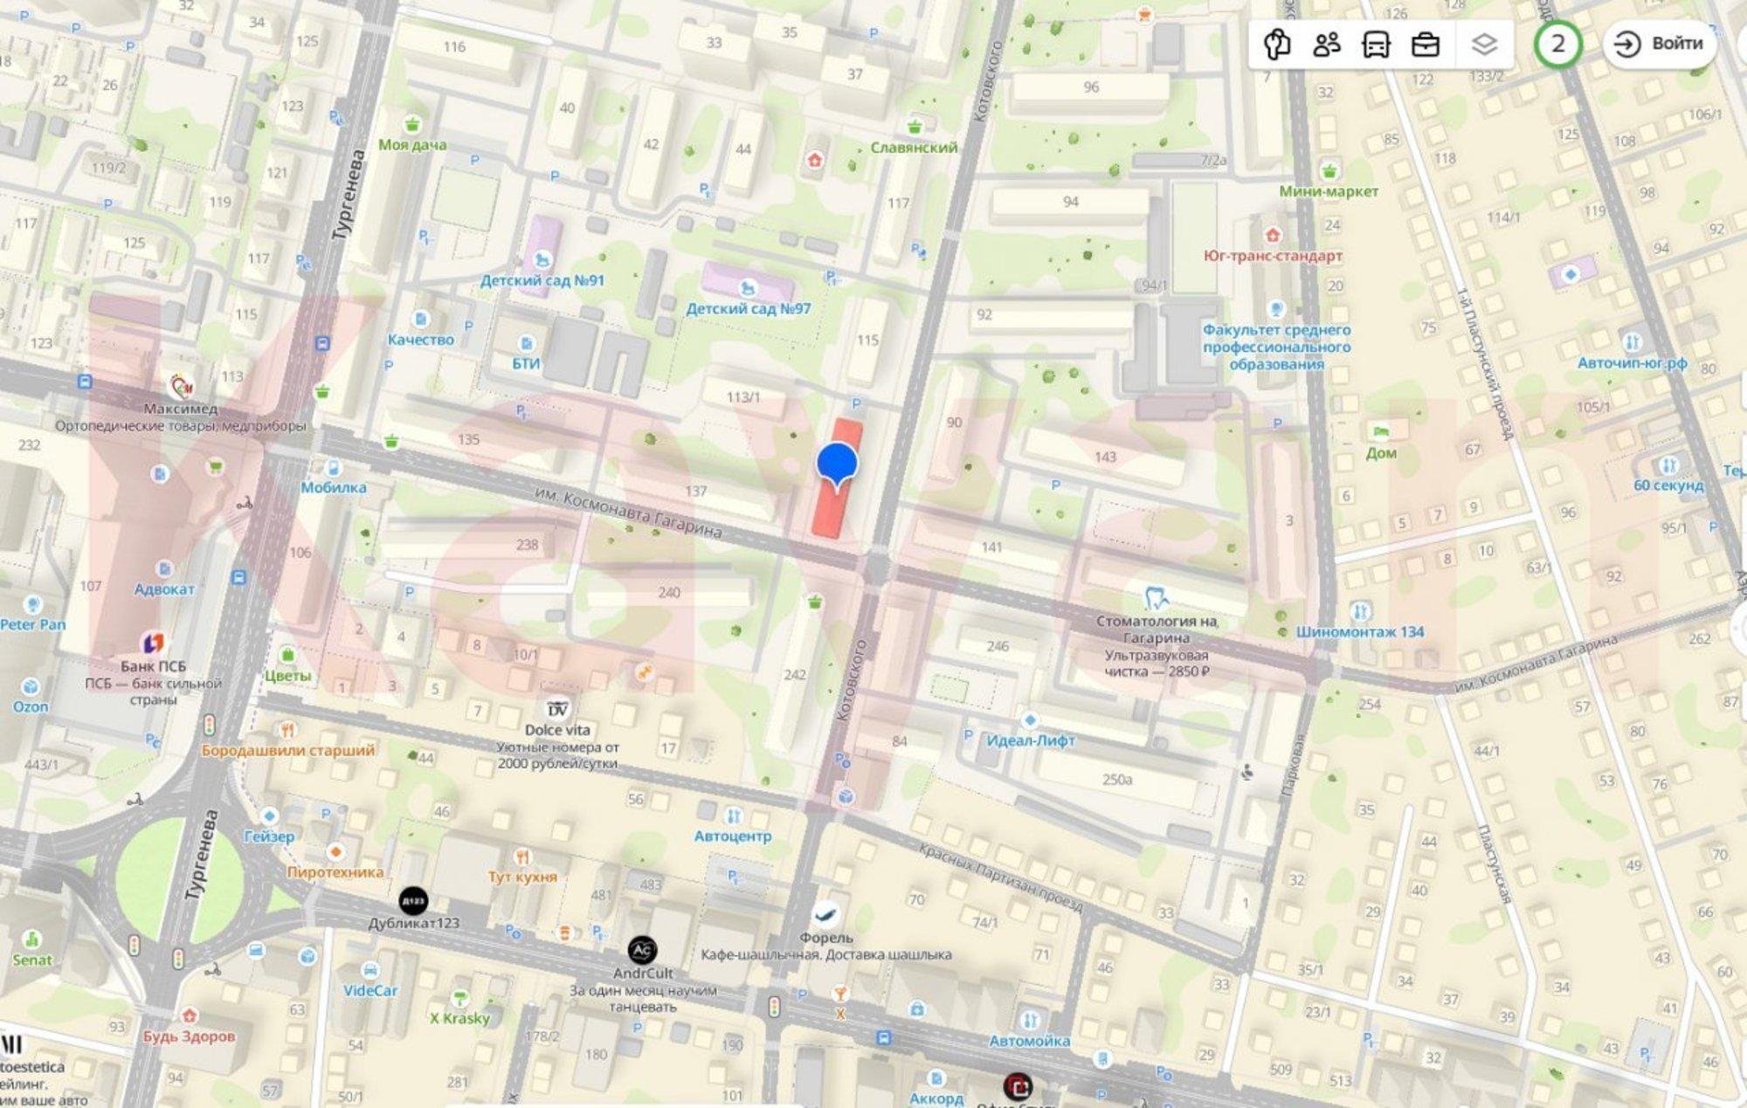1747x1108 pixels.
Task: Click the Дубликат123 black marker
Action: click(413, 901)
